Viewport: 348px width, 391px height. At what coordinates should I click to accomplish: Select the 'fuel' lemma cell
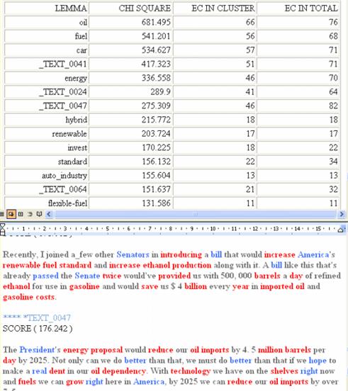[47, 36]
